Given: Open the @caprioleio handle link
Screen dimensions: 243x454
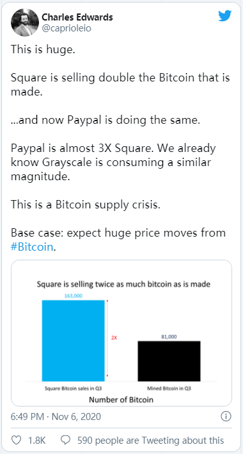Looking at the screenshot, I should 67,29.
